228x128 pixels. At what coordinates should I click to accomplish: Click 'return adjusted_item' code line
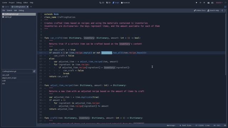tap(61, 109)
